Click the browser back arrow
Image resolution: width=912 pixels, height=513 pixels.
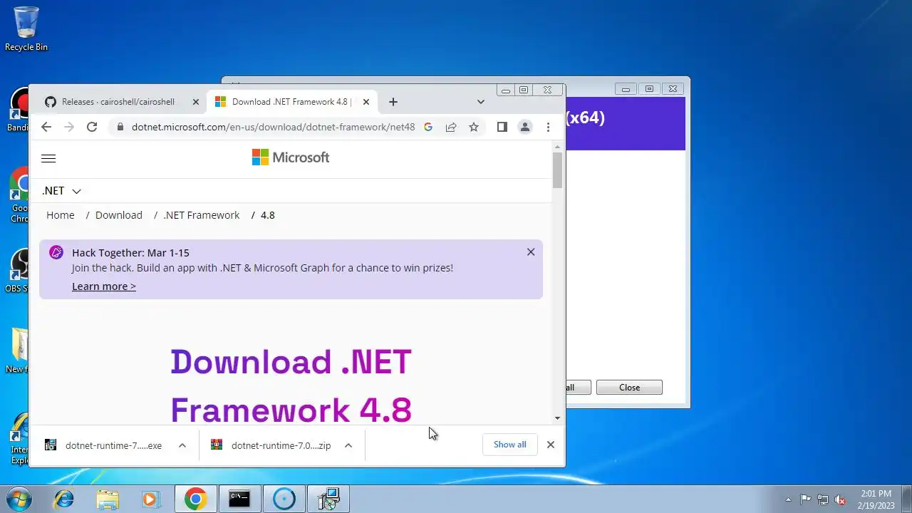point(46,127)
